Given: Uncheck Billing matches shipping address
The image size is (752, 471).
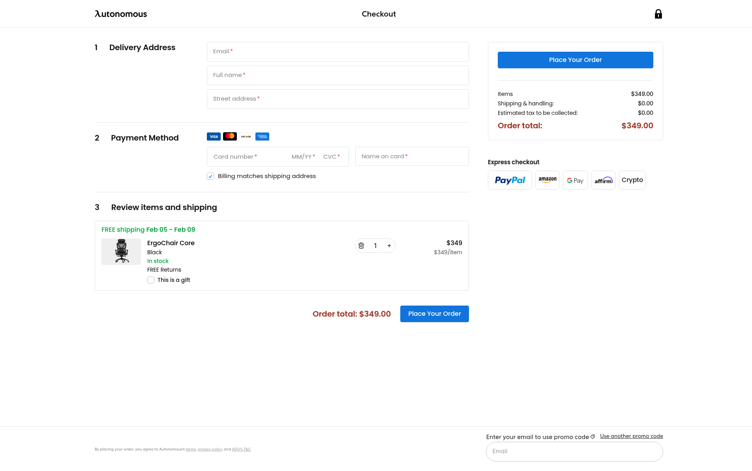Looking at the screenshot, I should coord(210,176).
